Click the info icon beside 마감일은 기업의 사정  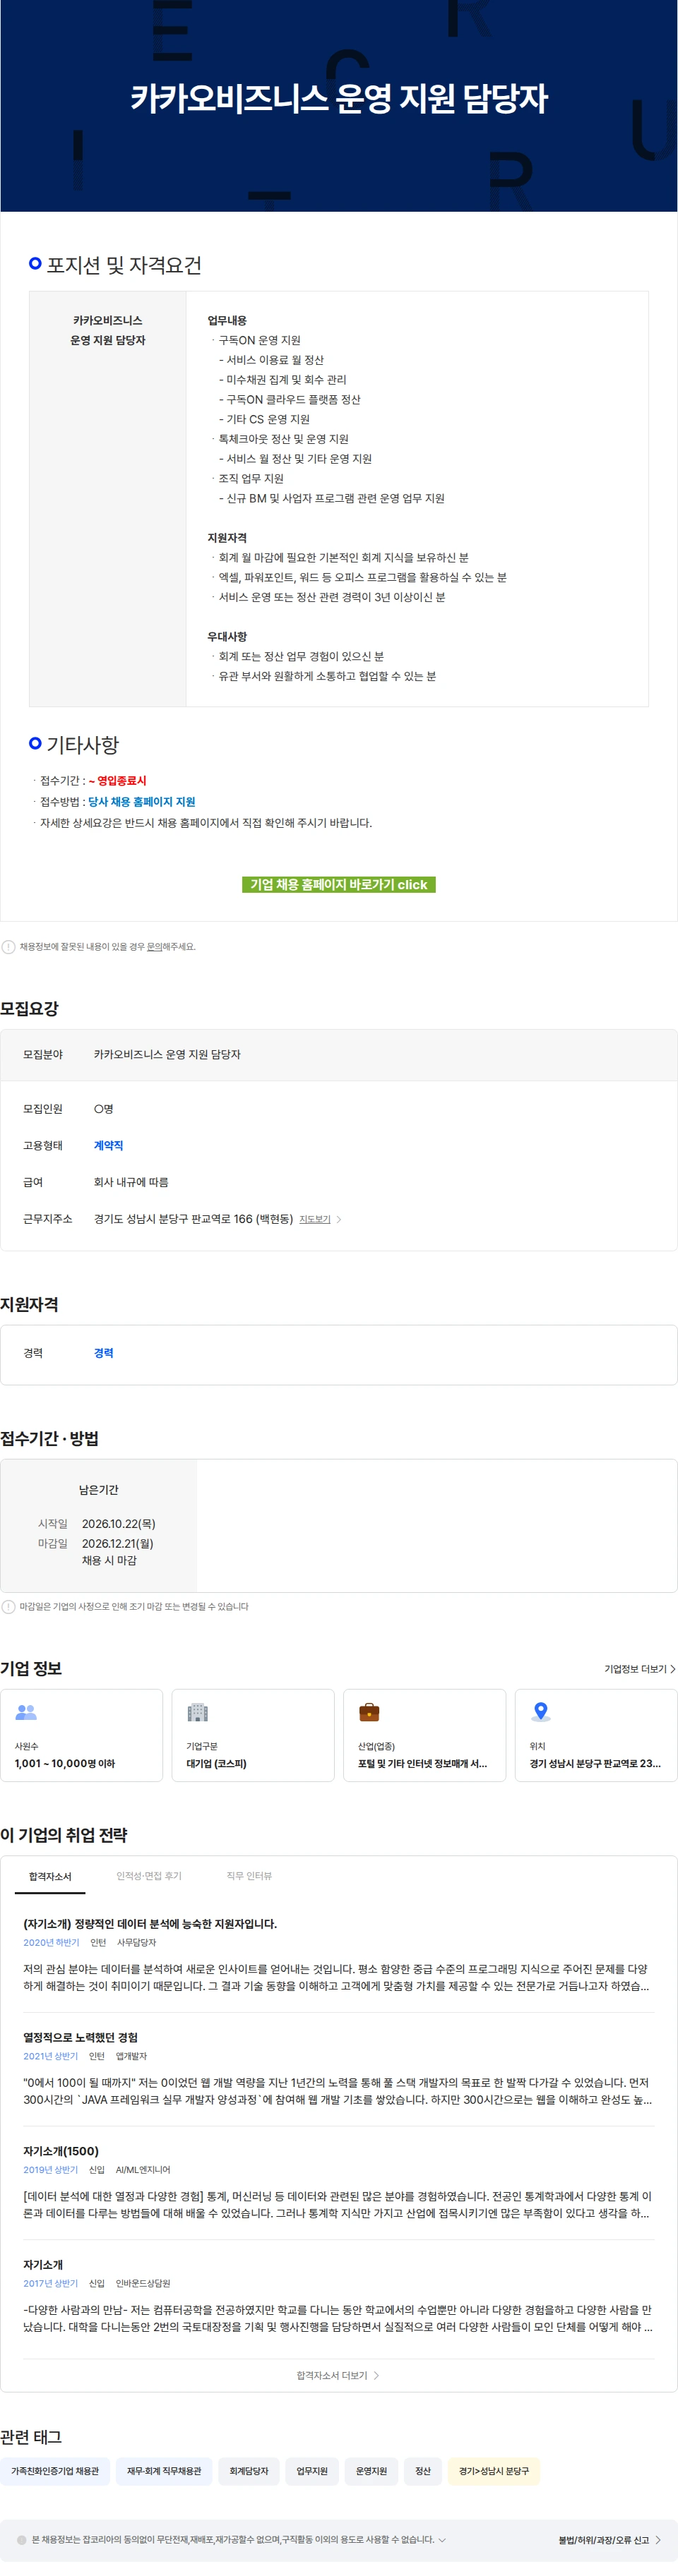click(8, 1606)
